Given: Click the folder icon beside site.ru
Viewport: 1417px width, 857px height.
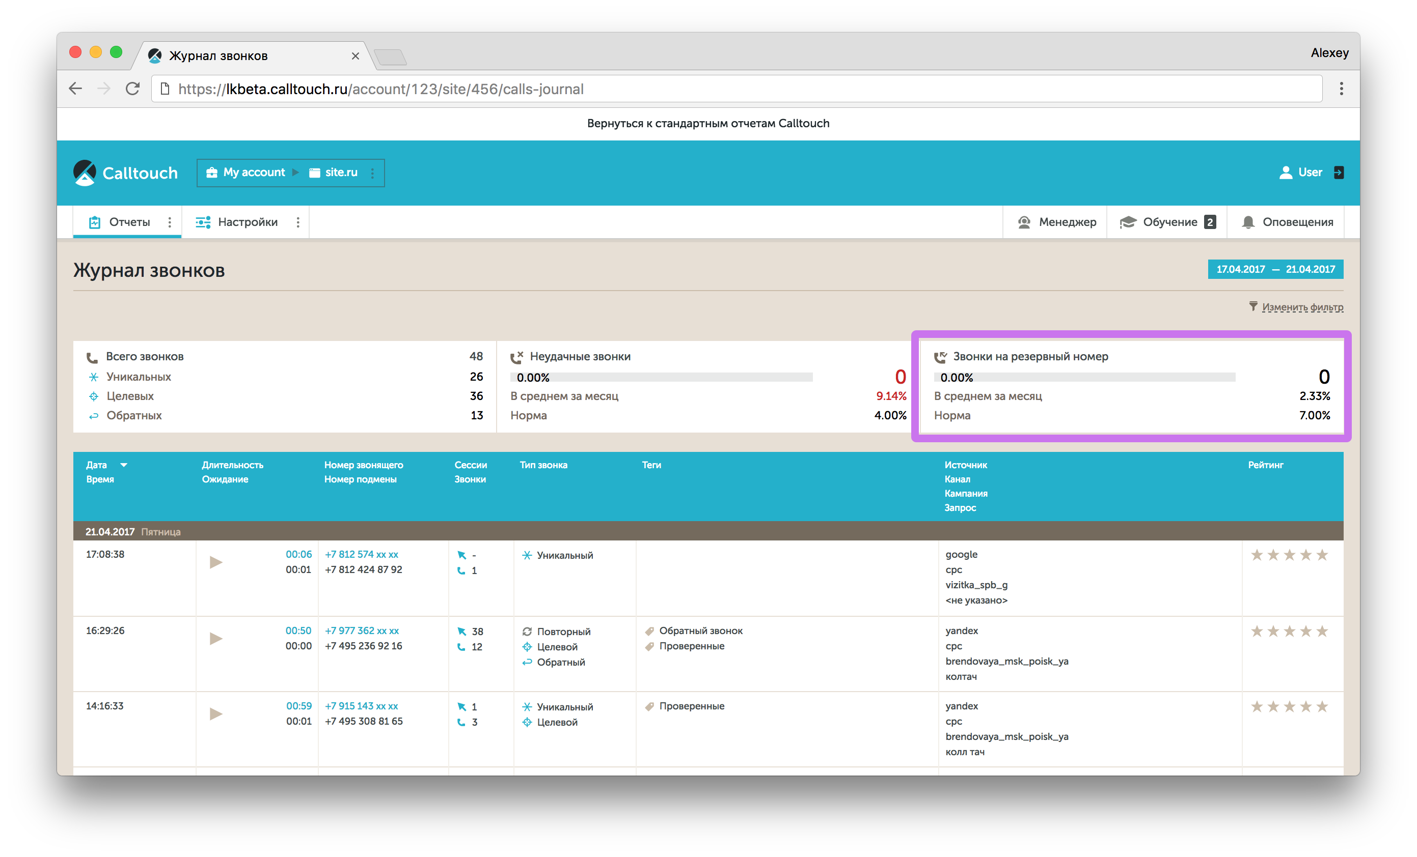Looking at the screenshot, I should point(315,173).
